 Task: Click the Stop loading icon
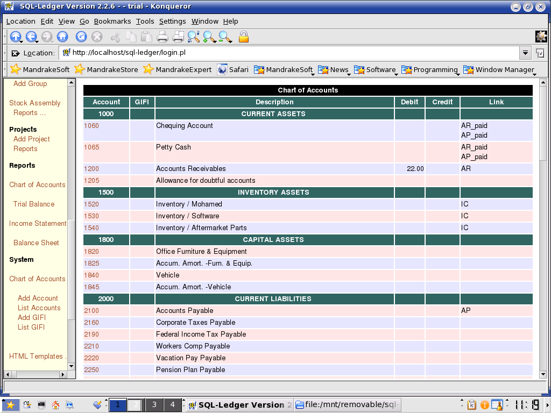[96, 37]
